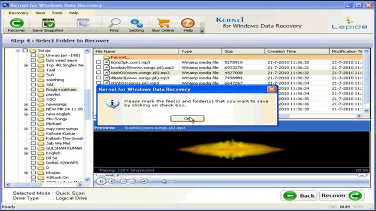Viewport: 376px width, 211px height.
Task: Expand the English folder node
Action: coord(26,153)
